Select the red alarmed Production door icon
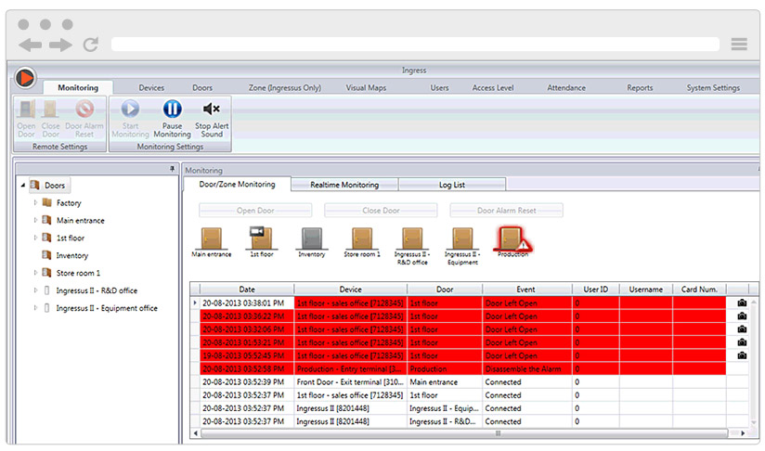 tap(512, 239)
